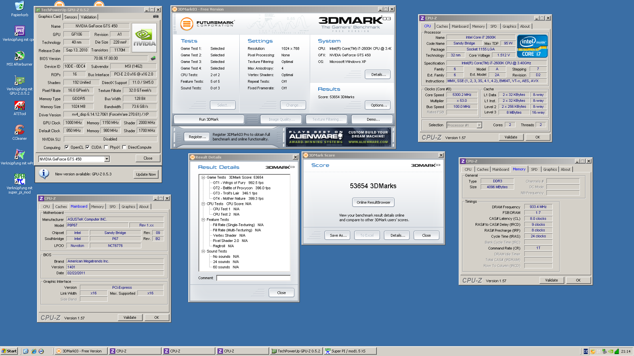Collapse the Game Tests tree node
The image size is (634, 356).
click(x=203, y=177)
